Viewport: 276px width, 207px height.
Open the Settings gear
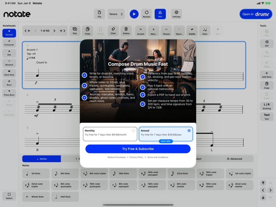pos(176,14)
